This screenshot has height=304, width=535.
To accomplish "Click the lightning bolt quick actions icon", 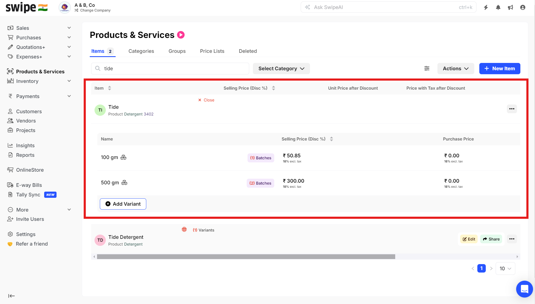I will point(486,7).
